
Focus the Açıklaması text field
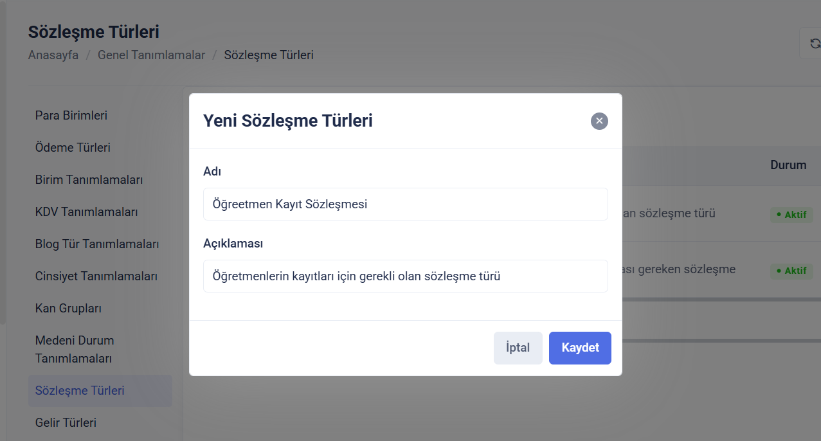405,276
